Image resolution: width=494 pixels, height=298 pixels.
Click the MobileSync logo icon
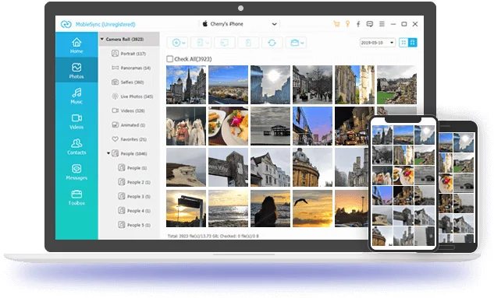click(x=66, y=24)
